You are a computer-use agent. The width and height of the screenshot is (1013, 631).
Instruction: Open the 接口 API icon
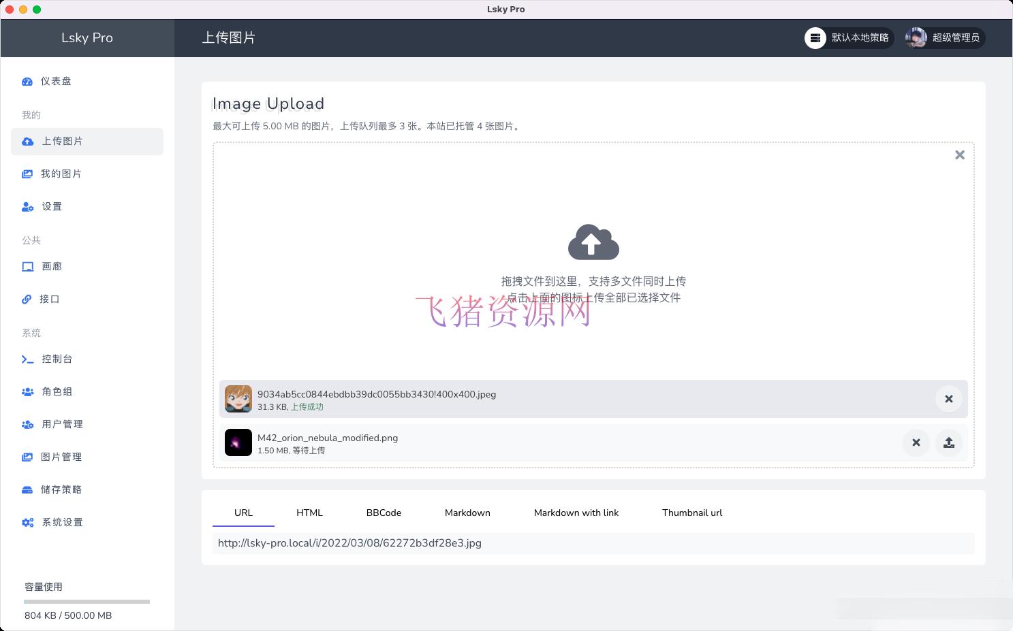coord(27,299)
